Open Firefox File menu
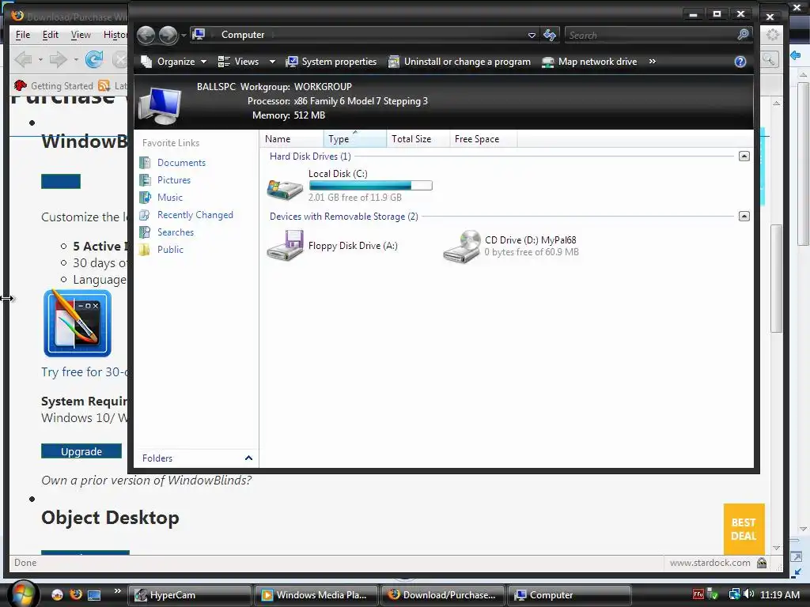This screenshot has width=810, height=607. point(23,35)
